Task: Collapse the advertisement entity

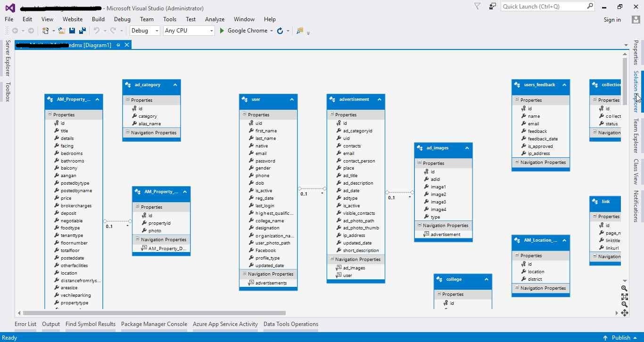Action: point(380,99)
